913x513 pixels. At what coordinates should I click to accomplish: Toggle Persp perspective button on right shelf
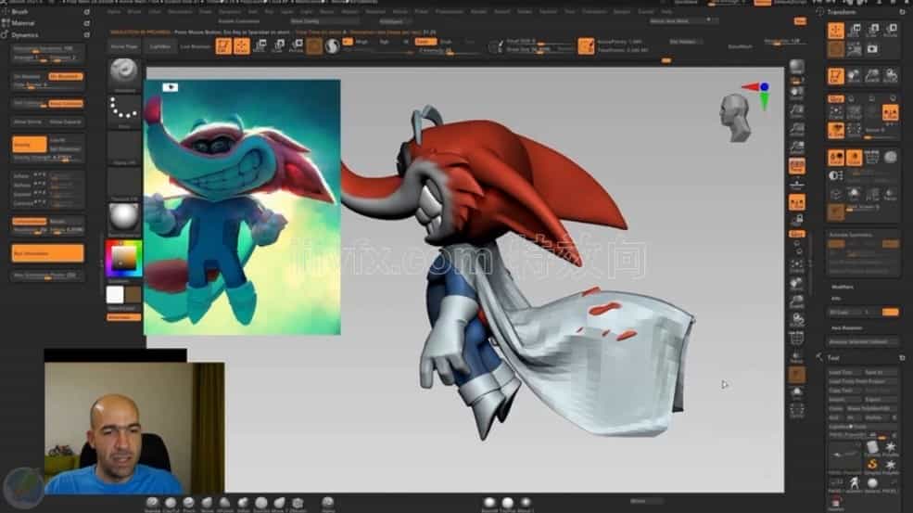click(x=796, y=166)
